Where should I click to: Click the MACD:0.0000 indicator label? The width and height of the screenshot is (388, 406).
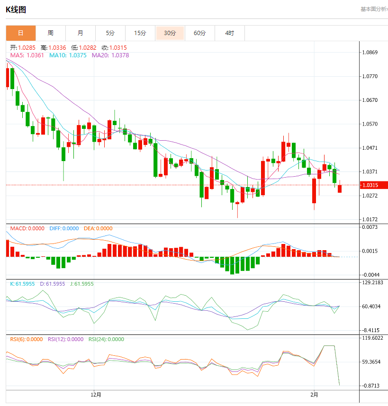[x=27, y=228]
